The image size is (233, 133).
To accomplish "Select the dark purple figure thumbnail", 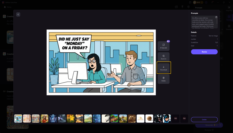I will pos(62,119).
